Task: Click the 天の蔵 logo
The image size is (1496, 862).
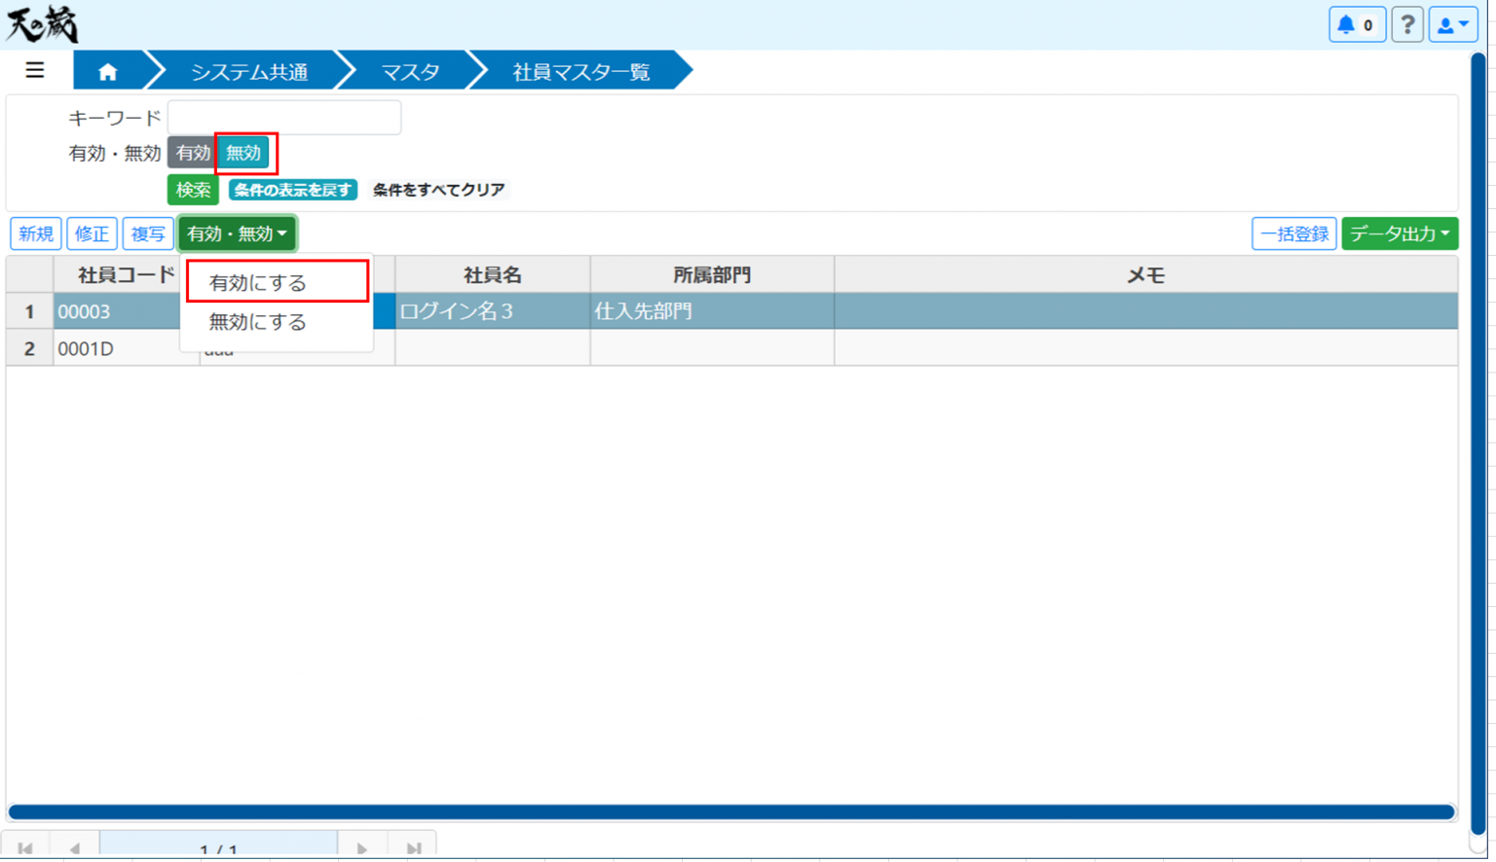Action: [42, 24]
